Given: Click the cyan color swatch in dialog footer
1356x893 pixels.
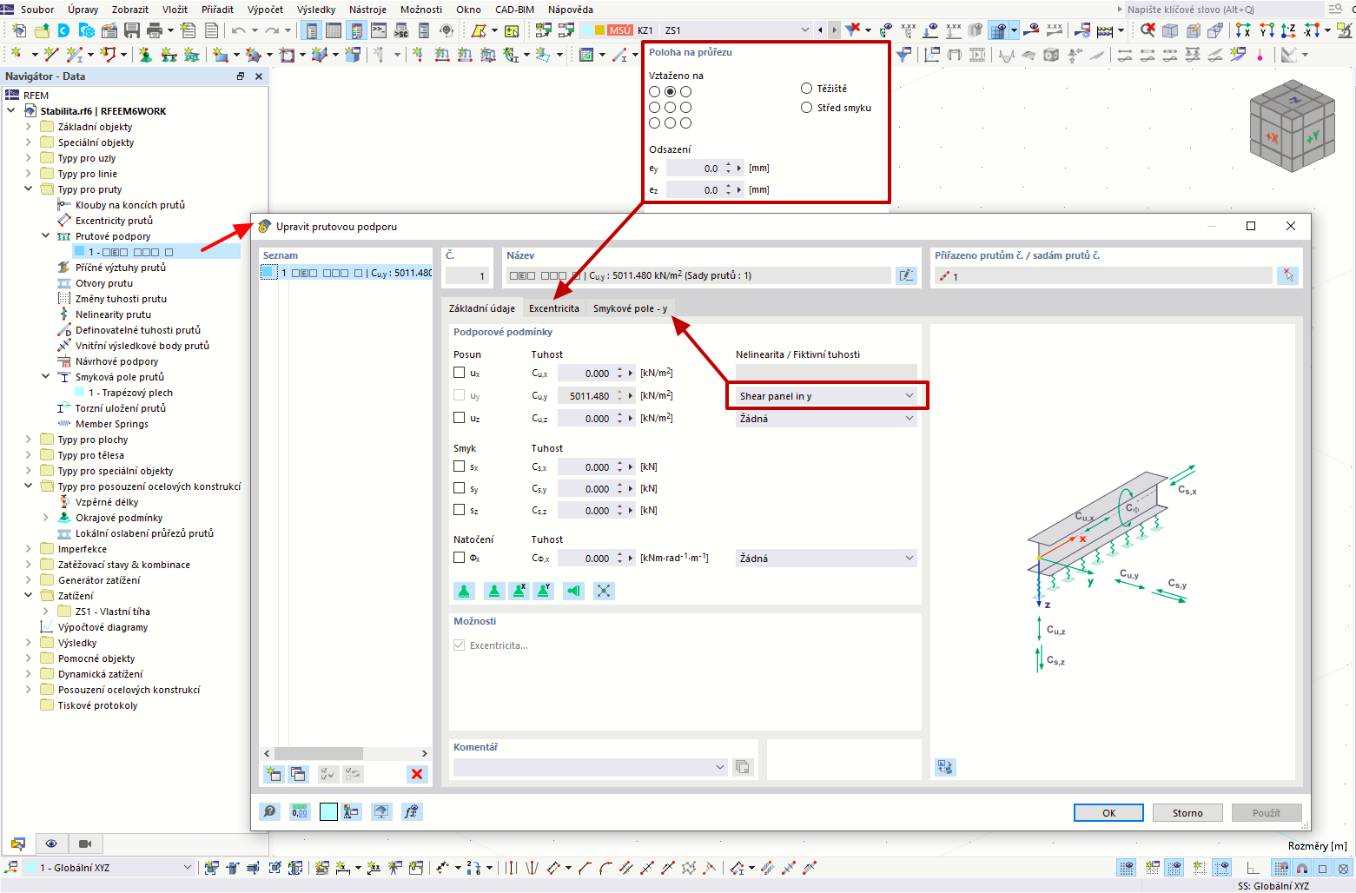Looking at the screenshot, I should pos(328,811).
